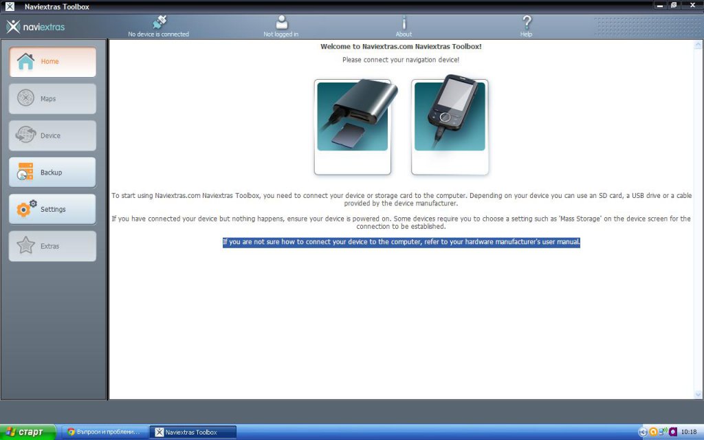Open the Backup section

52,173
